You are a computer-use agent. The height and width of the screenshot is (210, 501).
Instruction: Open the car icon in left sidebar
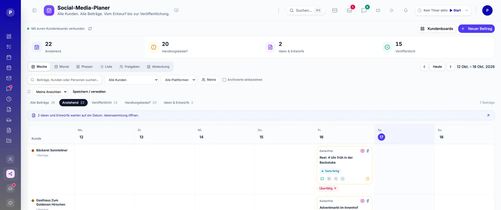click(9, 120)
